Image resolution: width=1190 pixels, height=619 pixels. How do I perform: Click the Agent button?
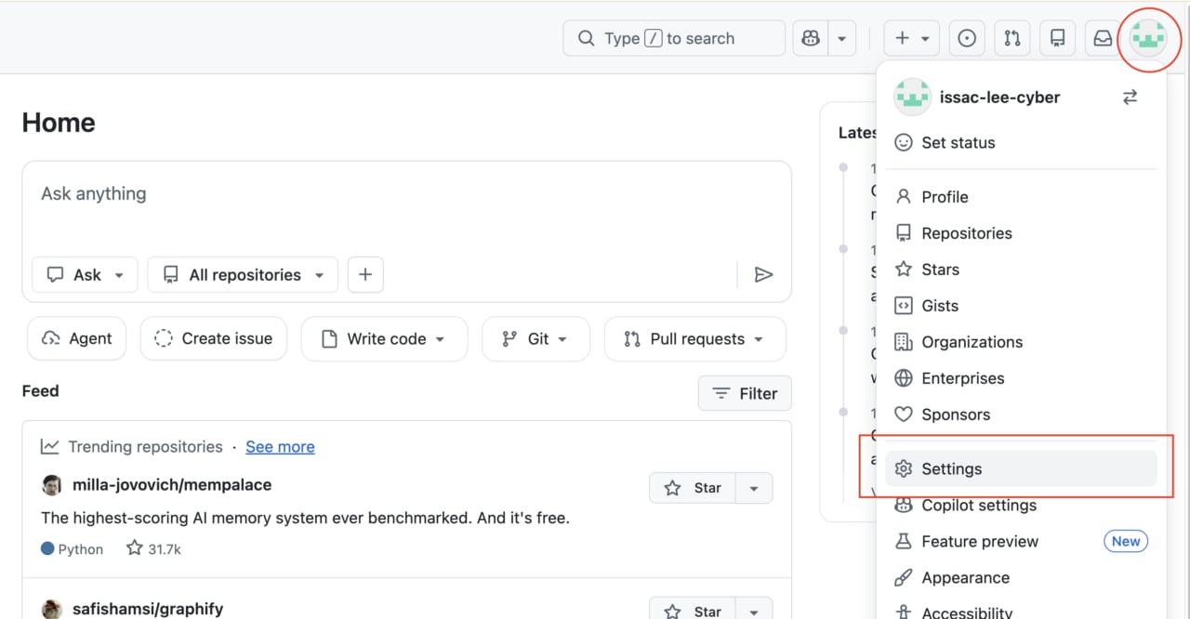point(76,339)
